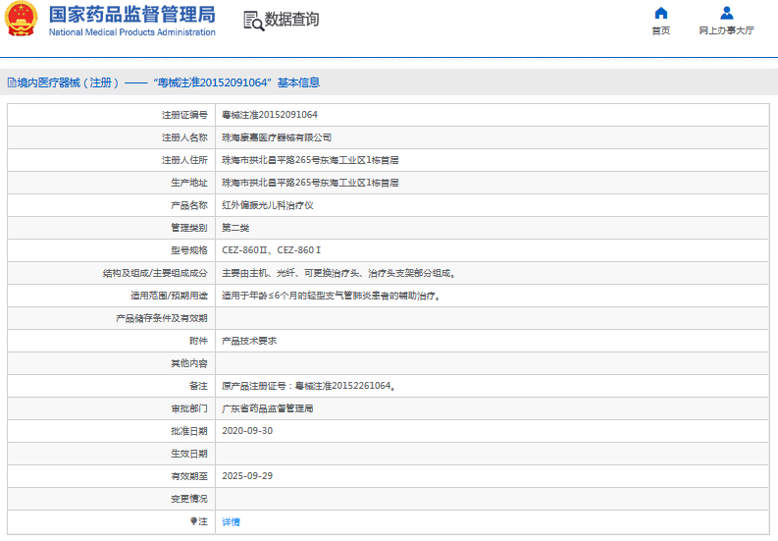Select approving department 广东省药品监督管理局
The height and width of the screenshot is (541, 778).
coord(268,408)
